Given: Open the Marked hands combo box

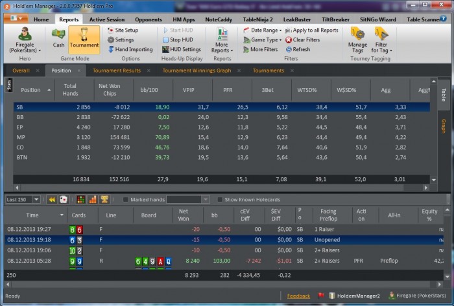Looking at the screenshot, I should click(x=187, y=199).
